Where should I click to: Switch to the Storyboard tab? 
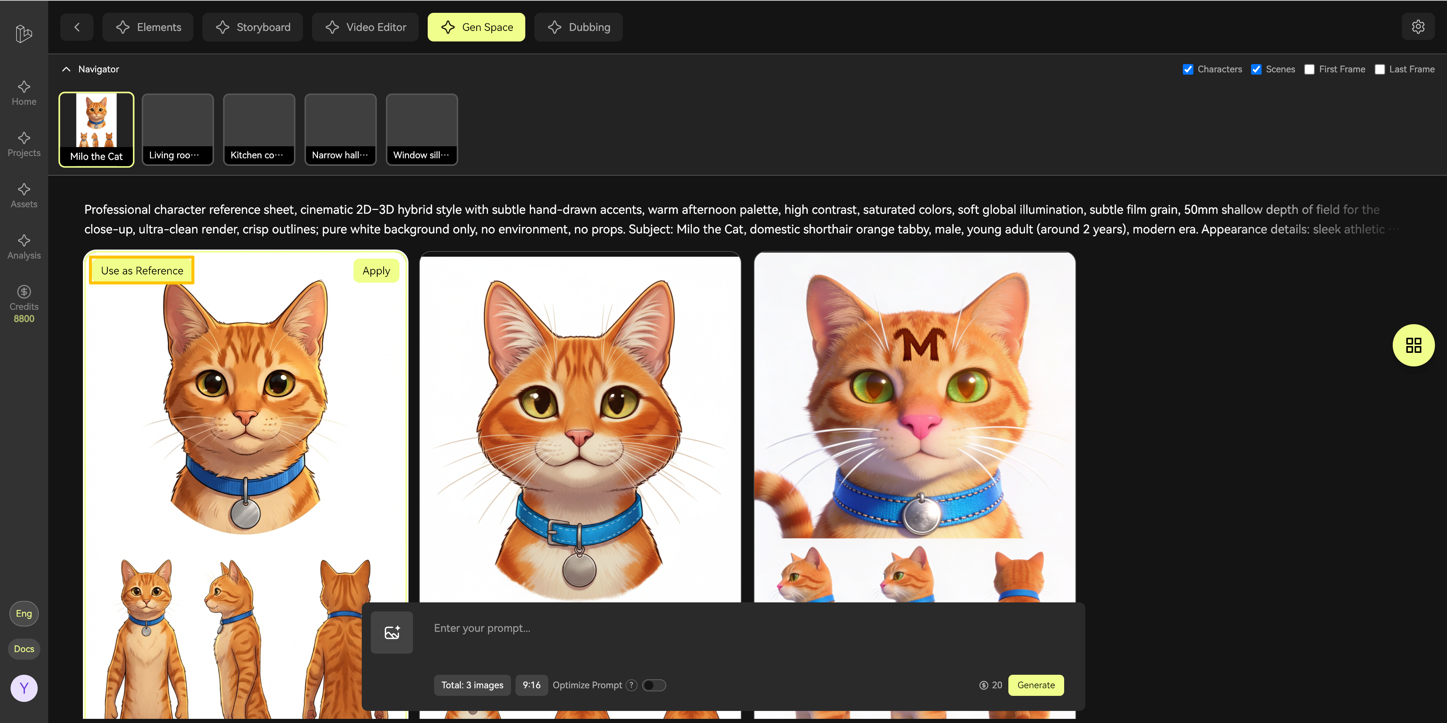point(252,27)
